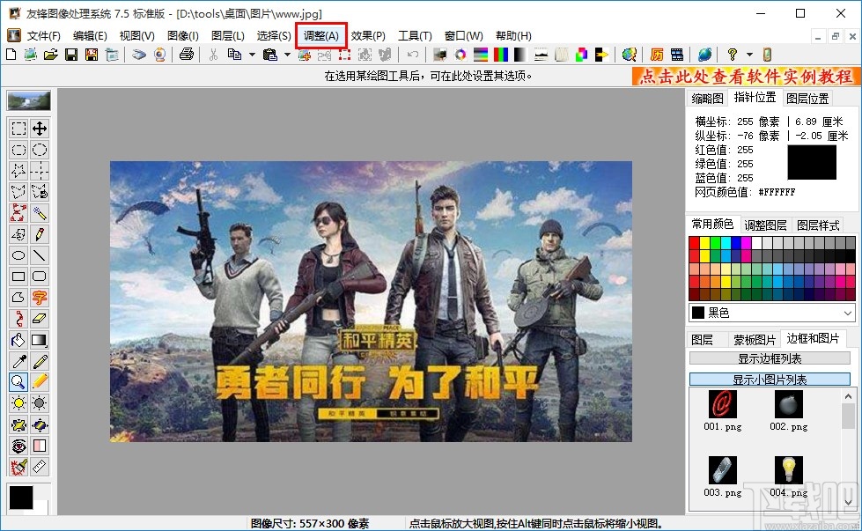Select the brighten sun tool
Viewport: 862px width, 531px height.
pos(18,403)
